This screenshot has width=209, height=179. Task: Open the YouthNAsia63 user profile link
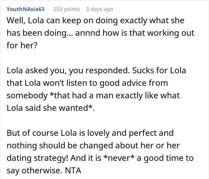click(x=25, y=9)
